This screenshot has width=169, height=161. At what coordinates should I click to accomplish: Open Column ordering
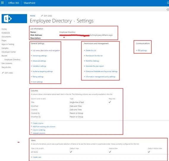click(x=39, y=130)
